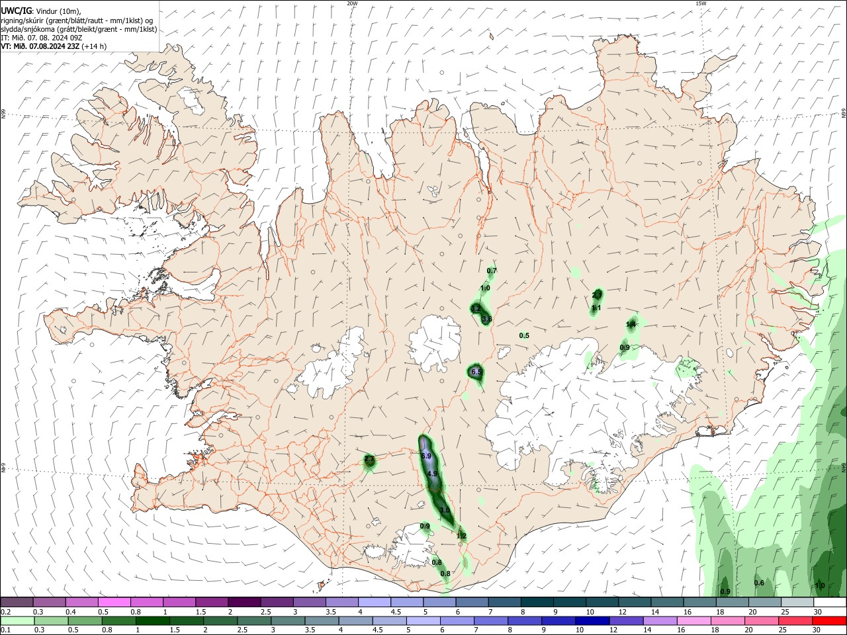Screen dimensions: 847x635
Task: Click the 1.1 precipitation value on the map
Action: pos(596,308)
